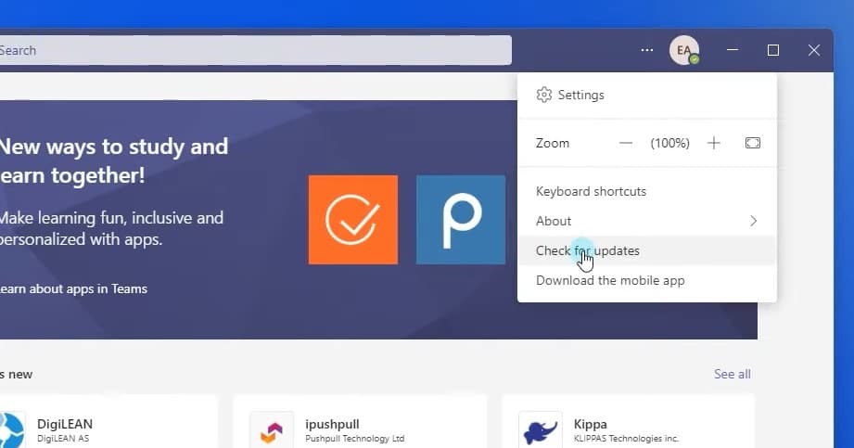Close the Teams window

point(814,50)
